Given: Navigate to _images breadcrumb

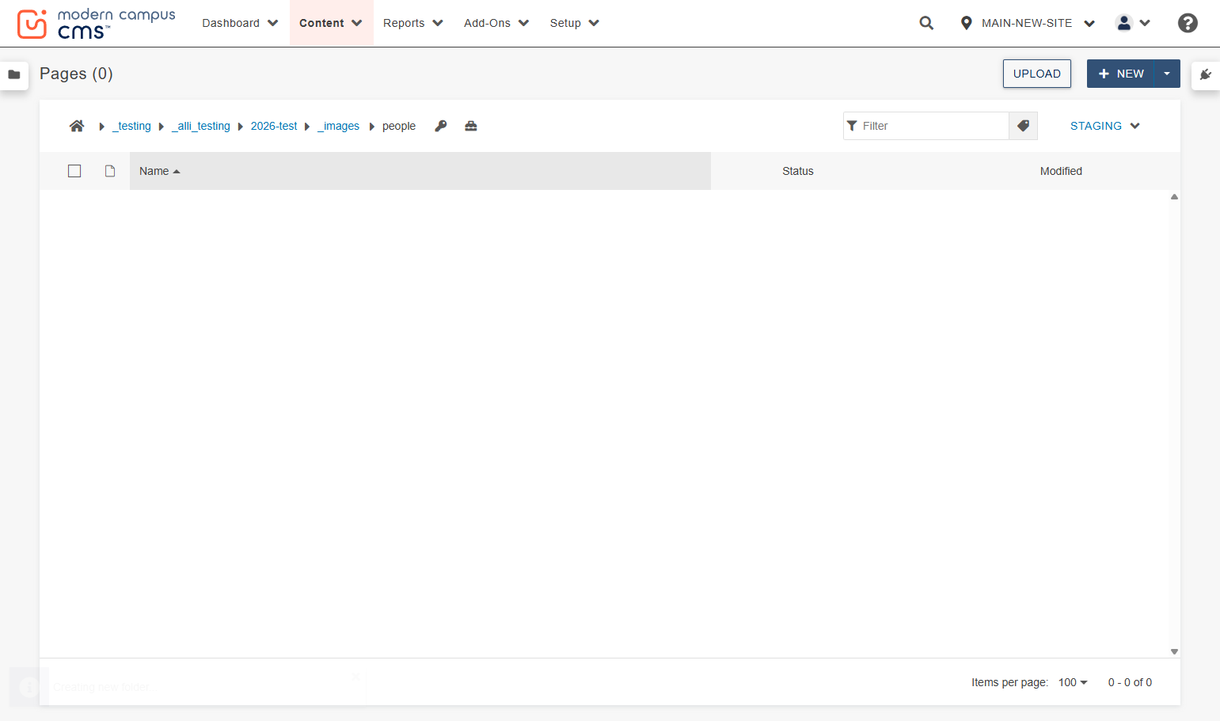Looking at the screenshot, I should [x=338, y=126].
